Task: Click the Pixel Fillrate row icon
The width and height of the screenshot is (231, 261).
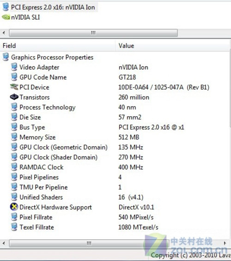Action: (x=14, y=217)
